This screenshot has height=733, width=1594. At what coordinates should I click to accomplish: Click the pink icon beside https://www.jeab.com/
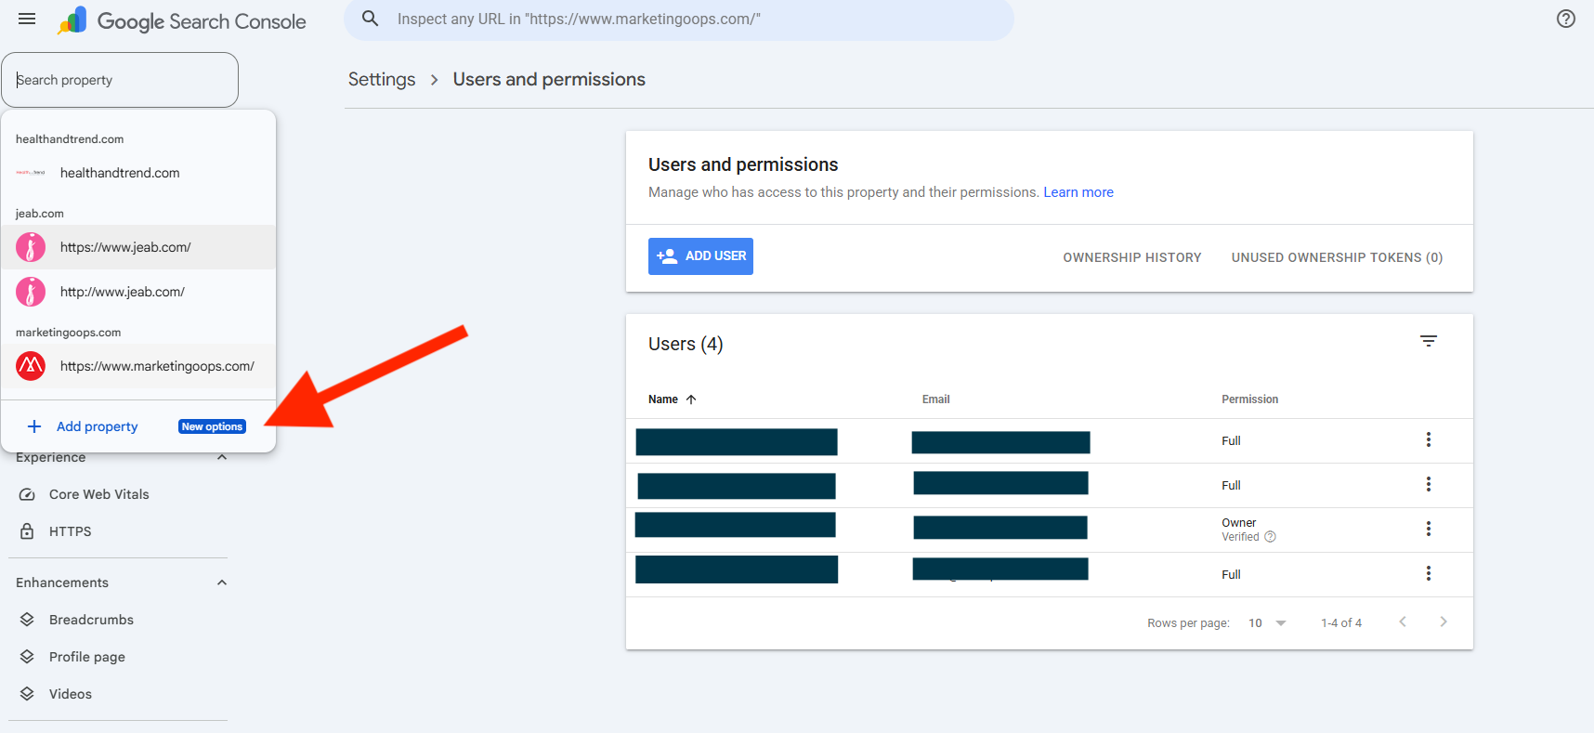31,247
